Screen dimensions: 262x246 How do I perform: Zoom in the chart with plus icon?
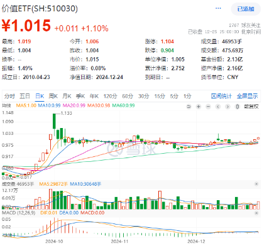pyautogui.click(x=199, y=107)
